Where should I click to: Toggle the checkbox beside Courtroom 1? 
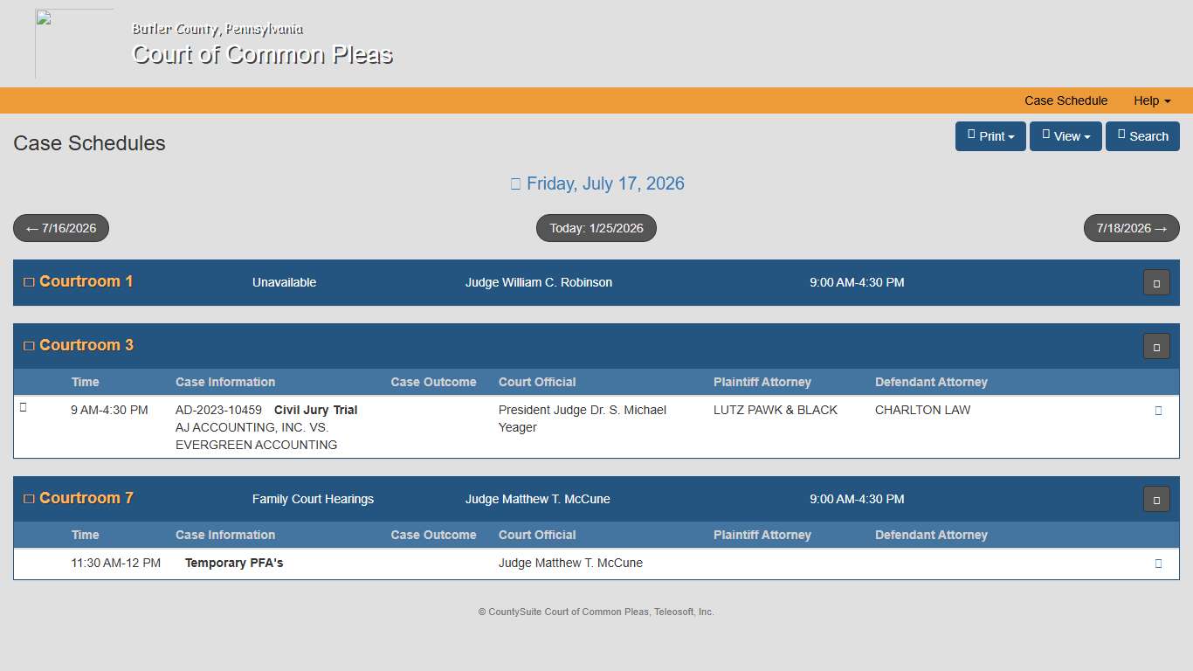click(x=29, y=281)
